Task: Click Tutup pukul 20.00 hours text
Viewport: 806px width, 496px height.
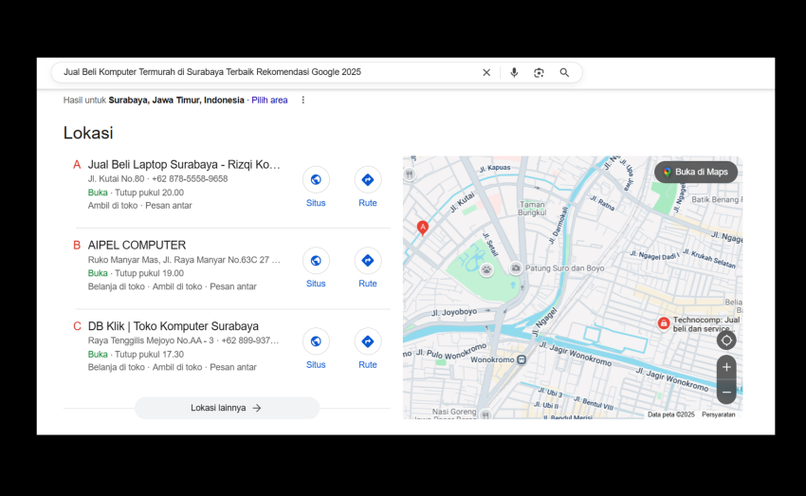Action: 149,193
